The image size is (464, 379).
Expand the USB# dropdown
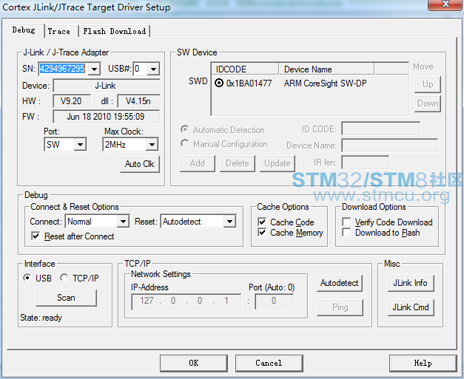click(x=153, y=69)
